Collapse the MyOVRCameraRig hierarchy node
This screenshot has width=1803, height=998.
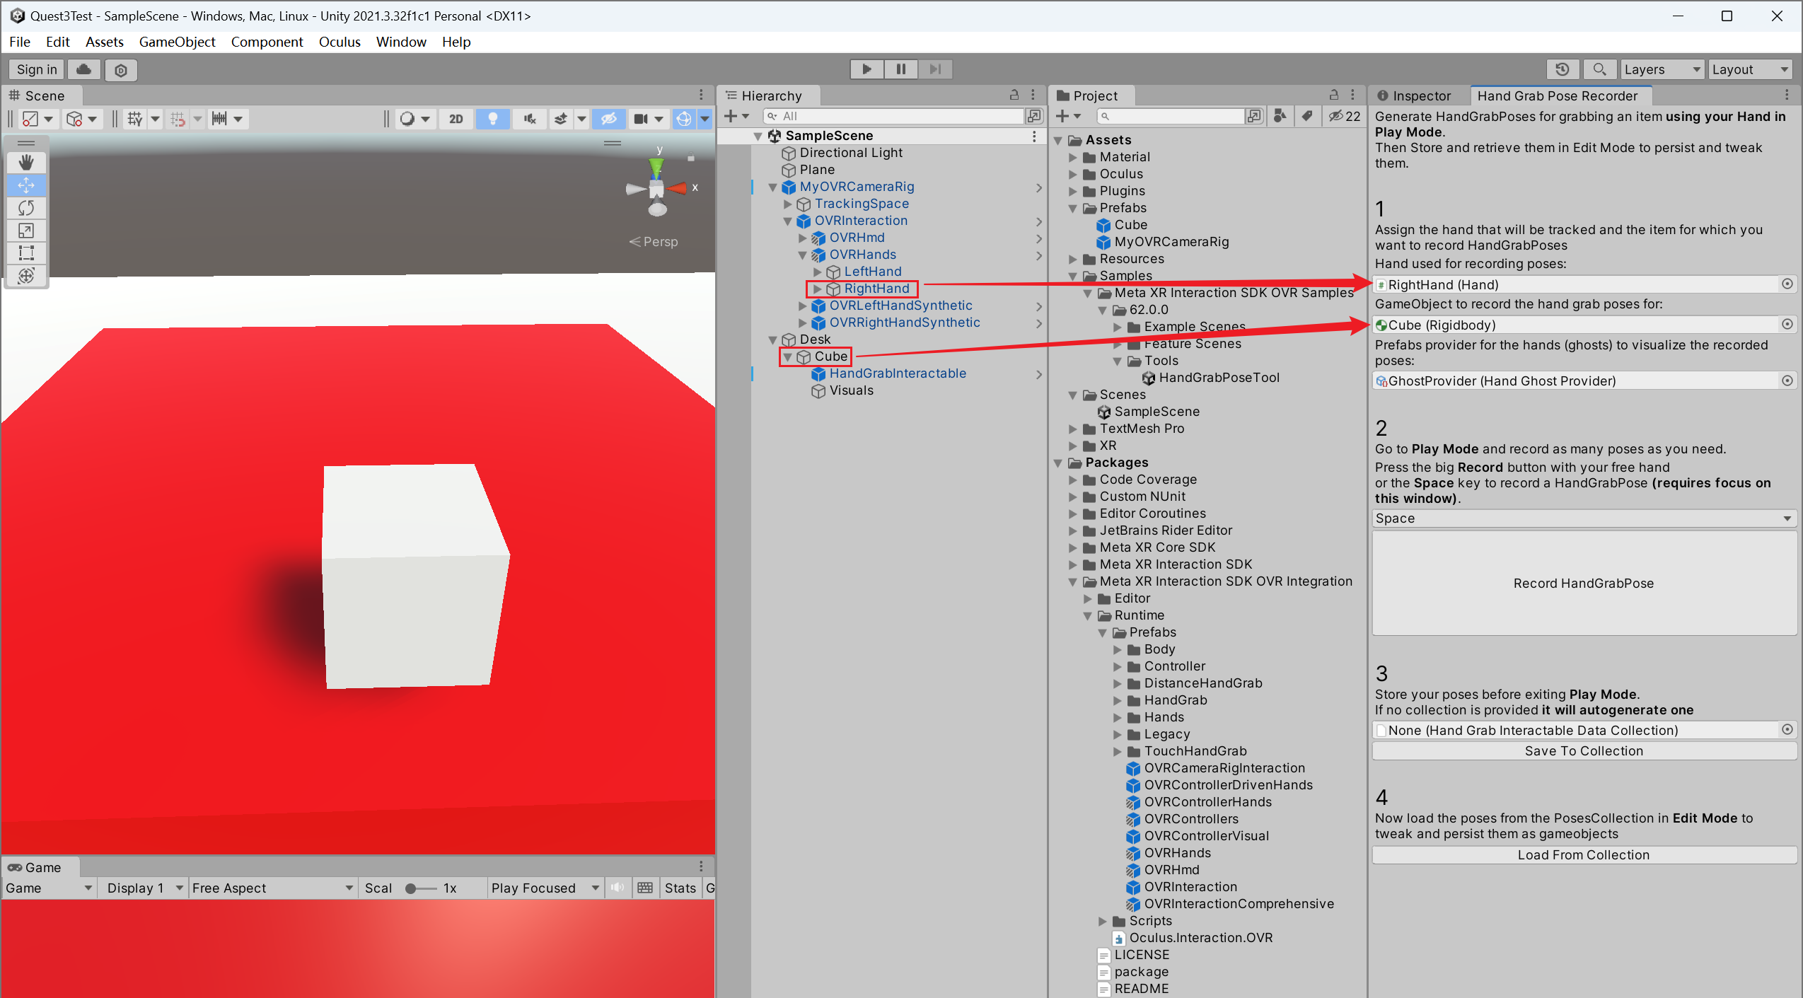[x=773, y=187]
